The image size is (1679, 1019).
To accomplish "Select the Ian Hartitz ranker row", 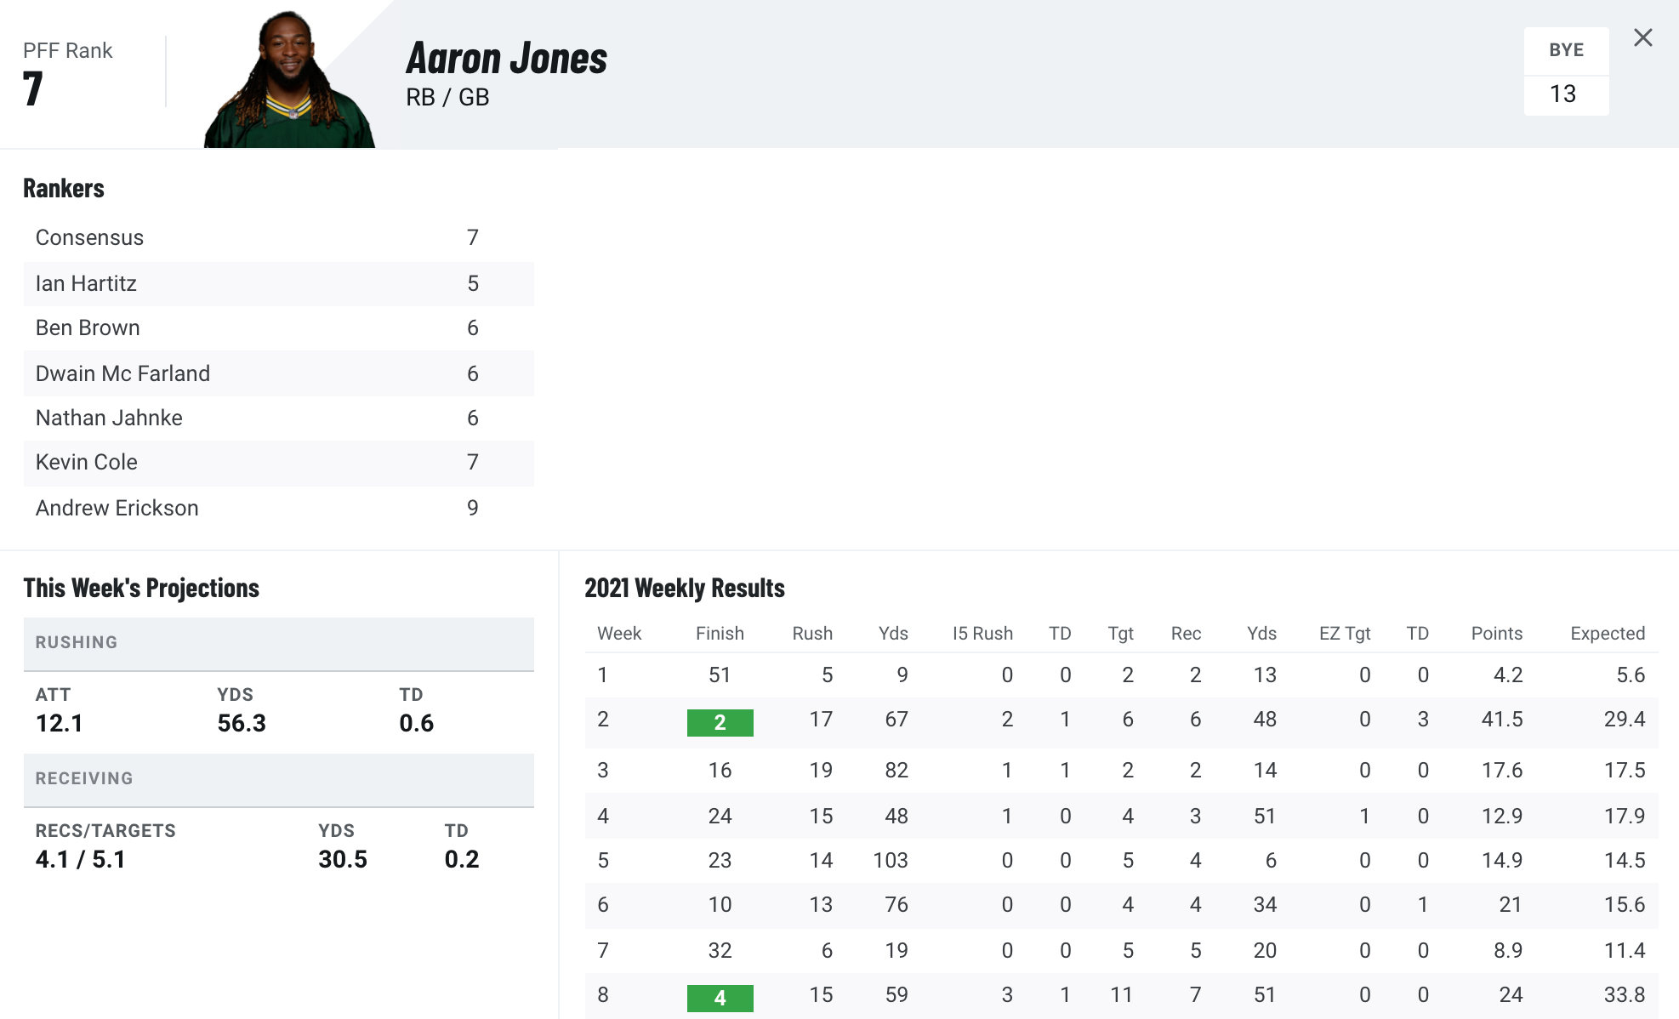I will 279,283.
